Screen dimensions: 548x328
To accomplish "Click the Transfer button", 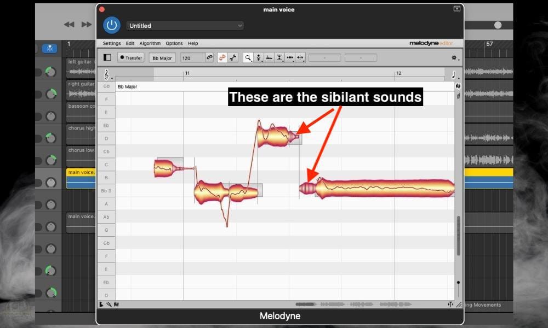I will (x=131, y=57).
